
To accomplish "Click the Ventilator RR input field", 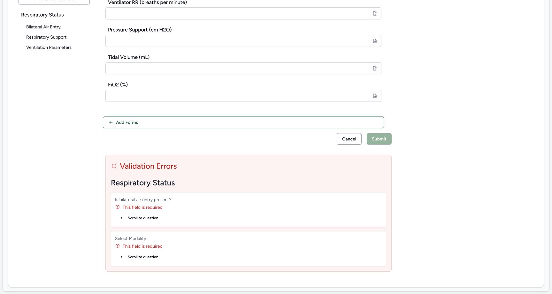I will tap(237, 13).
